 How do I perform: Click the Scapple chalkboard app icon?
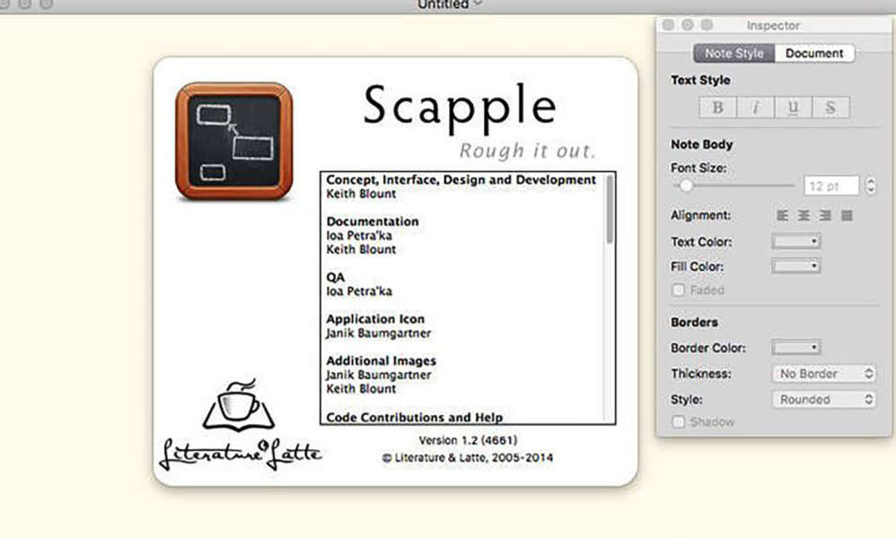tap(234, 141)
